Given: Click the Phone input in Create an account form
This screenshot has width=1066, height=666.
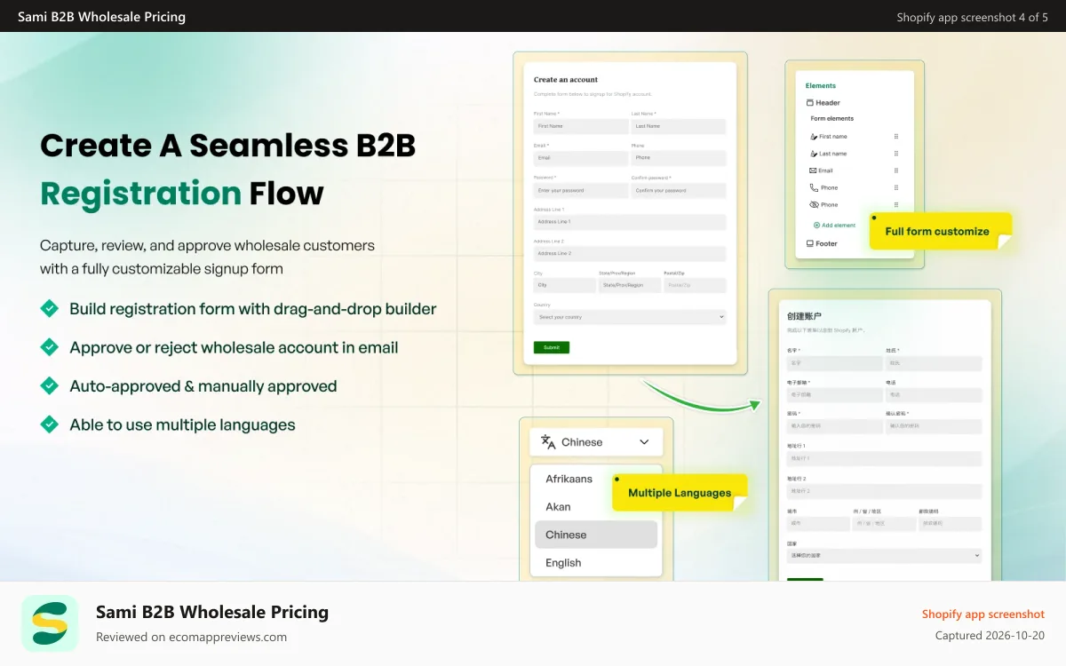Looking at the screenshot, I should [x=679, y=158].
